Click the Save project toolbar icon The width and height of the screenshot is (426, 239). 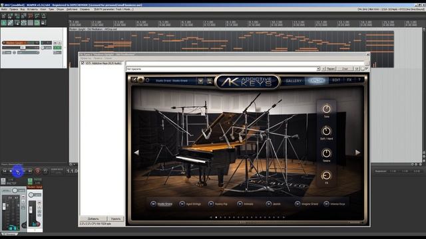tap(17, 16)
